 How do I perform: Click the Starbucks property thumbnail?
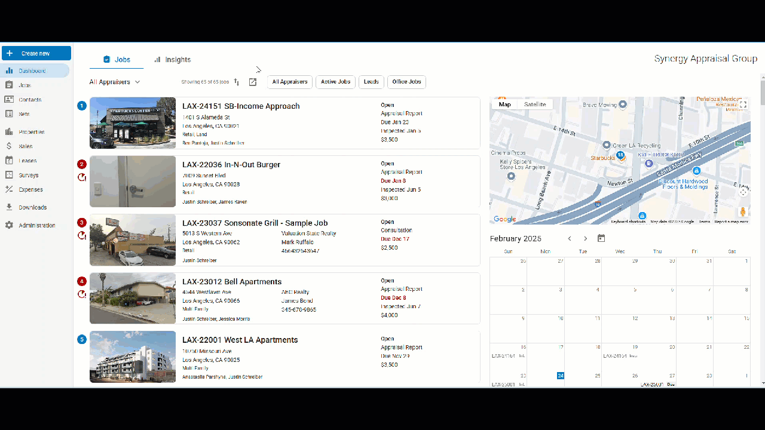[133, 123]
